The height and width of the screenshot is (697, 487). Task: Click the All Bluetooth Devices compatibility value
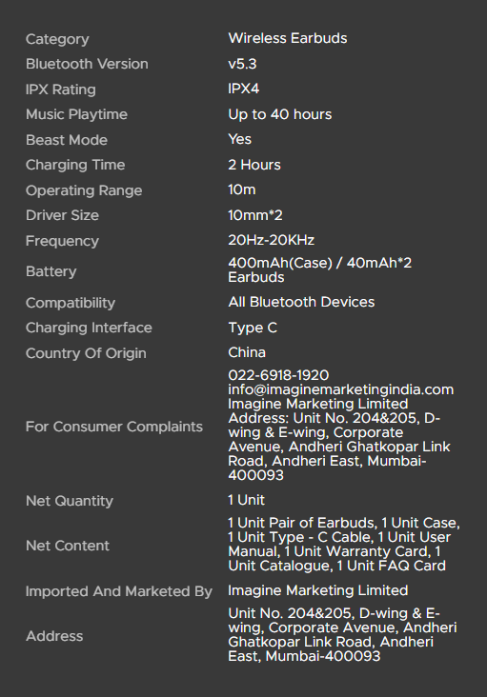pyautogui.click(x=301, y=302)
